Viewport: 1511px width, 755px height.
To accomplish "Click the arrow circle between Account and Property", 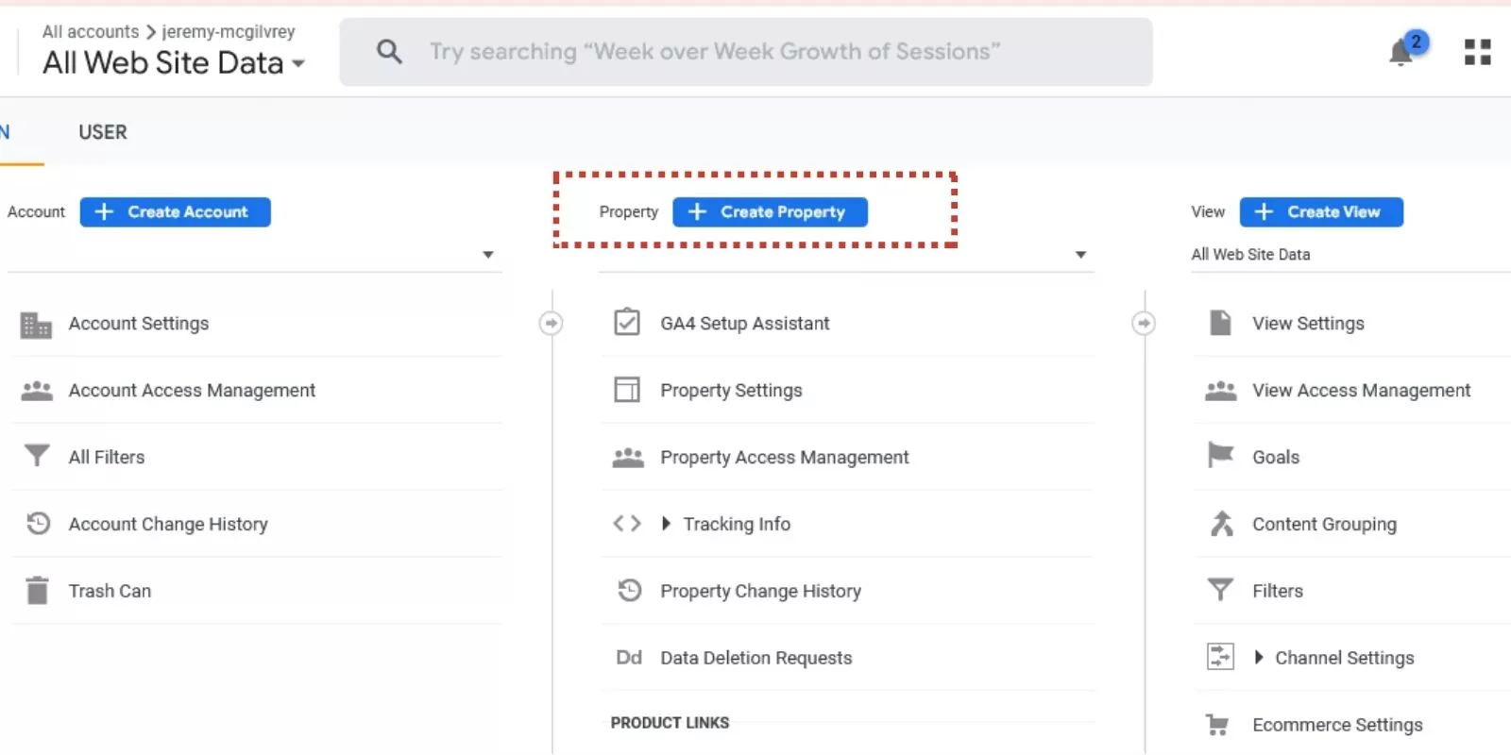I will (x=551, y=324).
